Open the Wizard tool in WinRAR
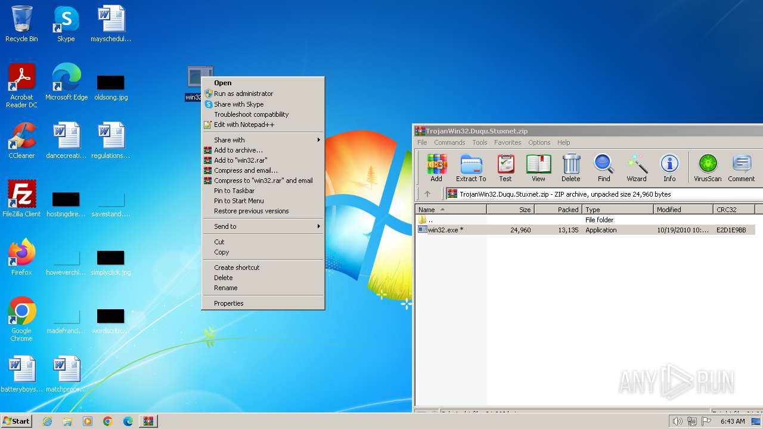The image size is (763, 429). click(x=637, y=167)
